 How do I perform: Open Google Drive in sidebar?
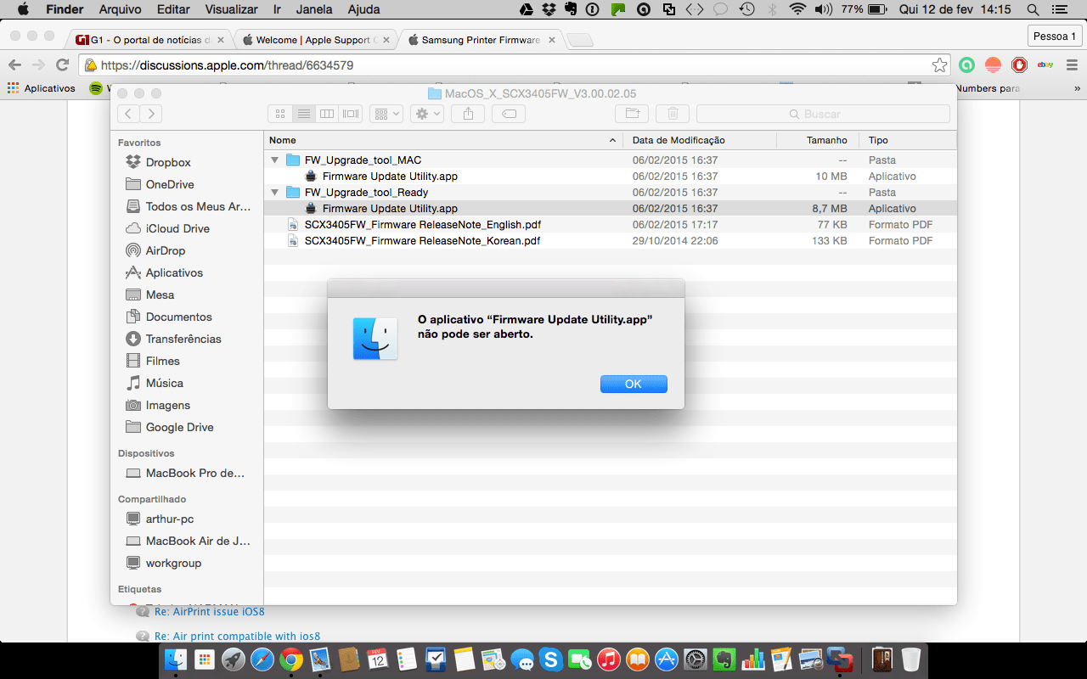pyautogui.click(x=179, y=427)
